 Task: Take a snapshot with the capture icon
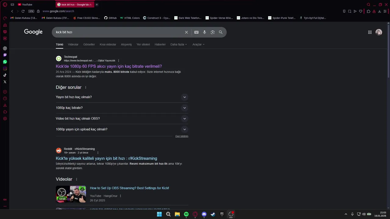[349, 11]
